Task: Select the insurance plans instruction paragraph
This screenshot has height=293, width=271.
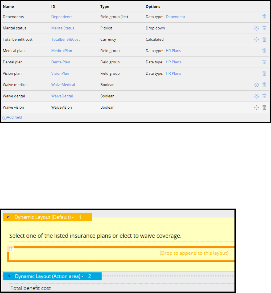Action: (95, 236)
